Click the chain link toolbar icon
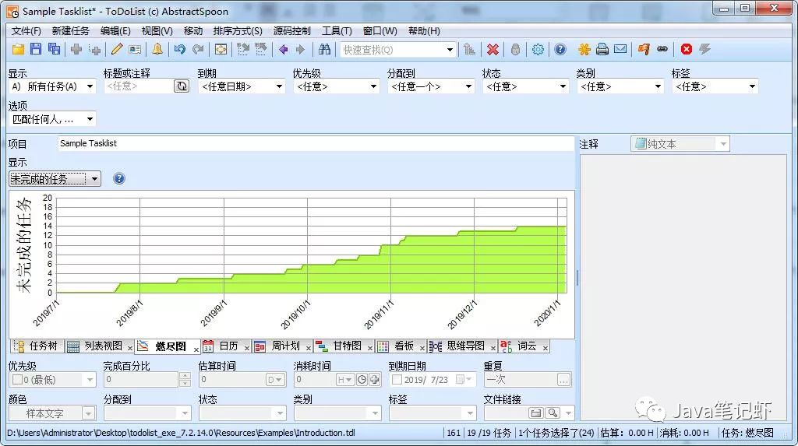The image size is (798, 446). tap(662, 49)
